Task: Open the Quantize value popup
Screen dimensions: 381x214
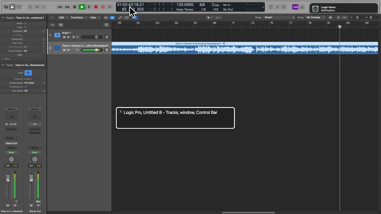Action: click(x=34, y=31)
